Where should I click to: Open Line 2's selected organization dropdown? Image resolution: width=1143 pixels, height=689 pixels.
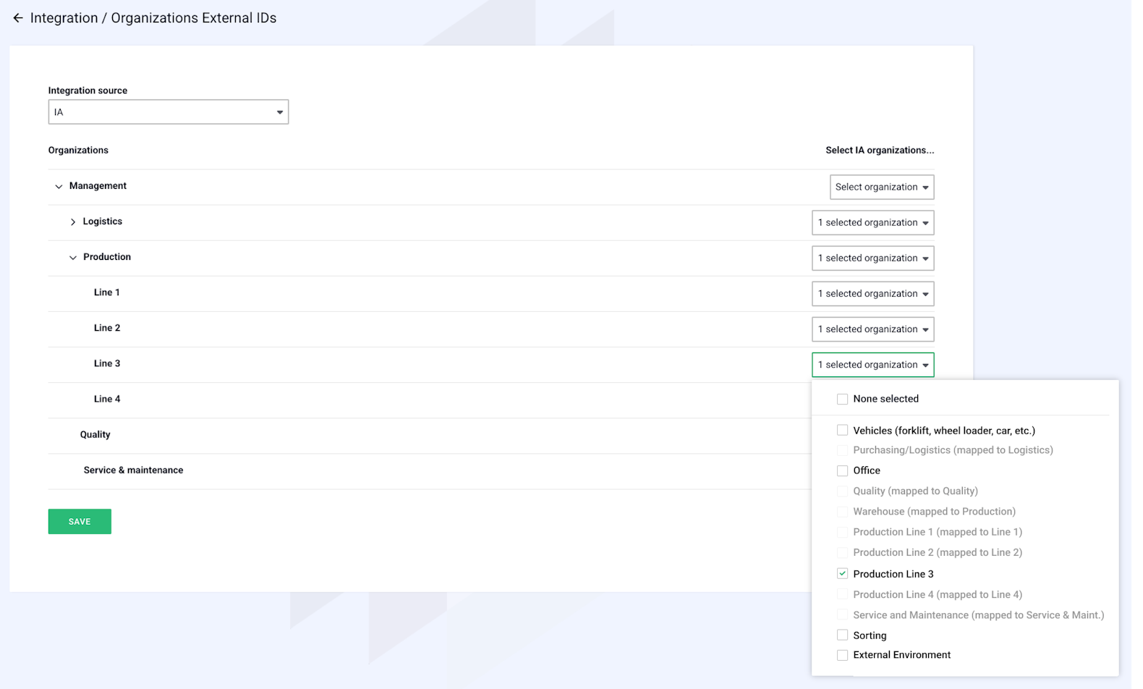click(872, 329)
